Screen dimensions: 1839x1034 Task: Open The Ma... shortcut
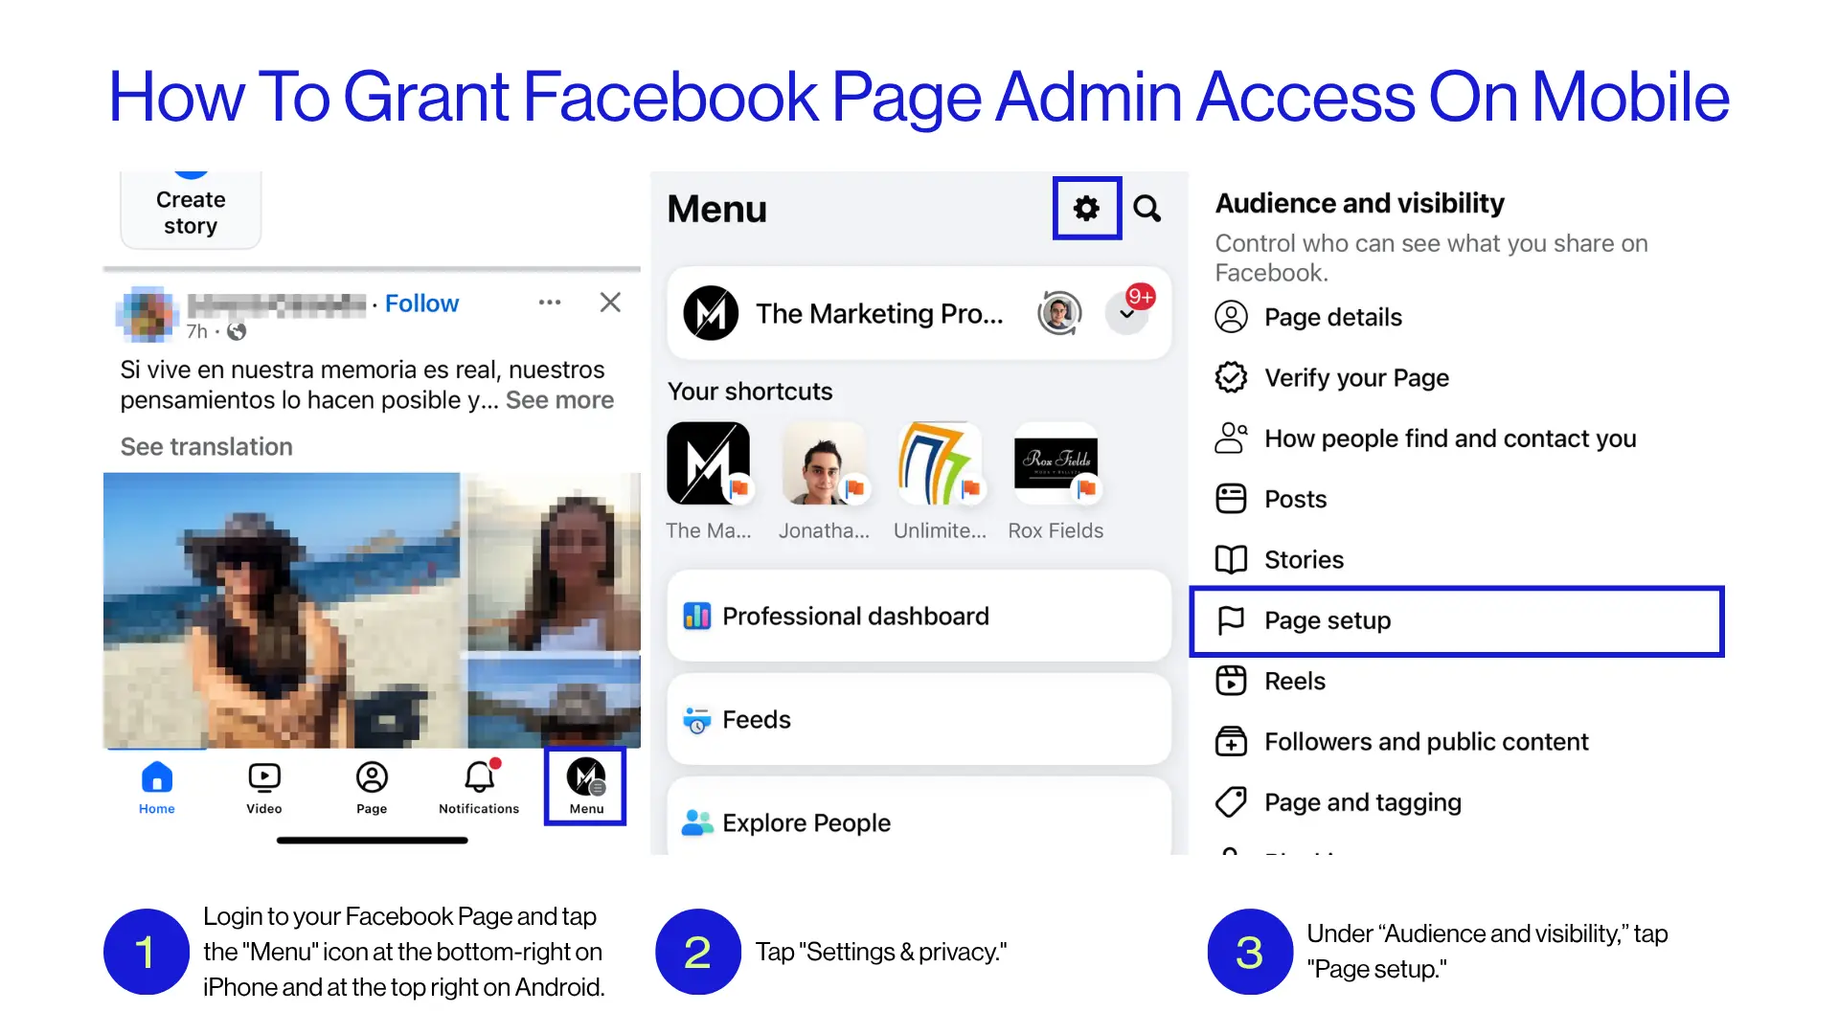pos(709,483)
